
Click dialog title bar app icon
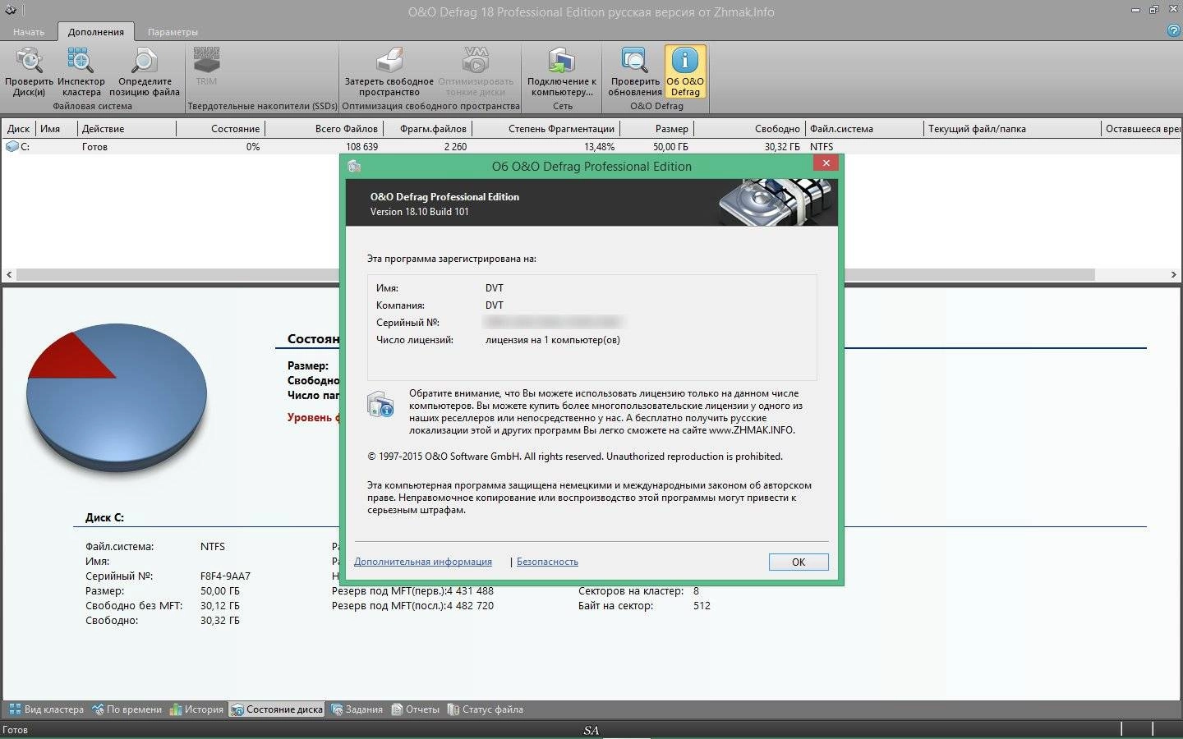click(x=354, y=166)
